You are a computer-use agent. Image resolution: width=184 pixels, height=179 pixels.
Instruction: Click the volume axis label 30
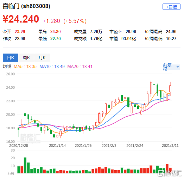point(13,150)
